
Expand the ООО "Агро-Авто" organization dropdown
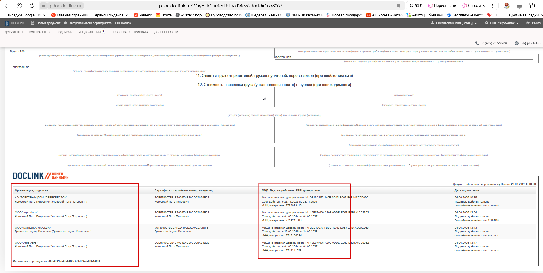502,23
